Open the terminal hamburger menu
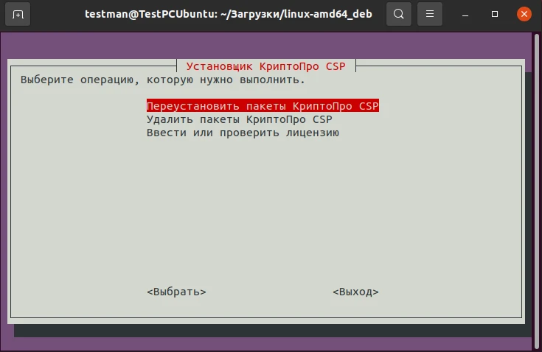The height and width of the screenshot is (352, 542). [430, 14]
